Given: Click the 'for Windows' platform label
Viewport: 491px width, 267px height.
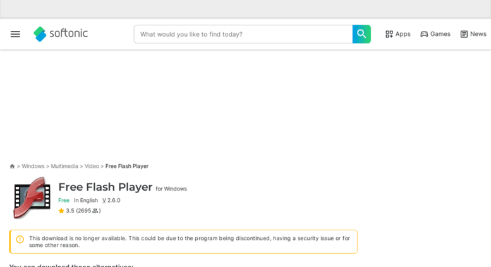Looking at the screenshot, I should tap(171, 189).
